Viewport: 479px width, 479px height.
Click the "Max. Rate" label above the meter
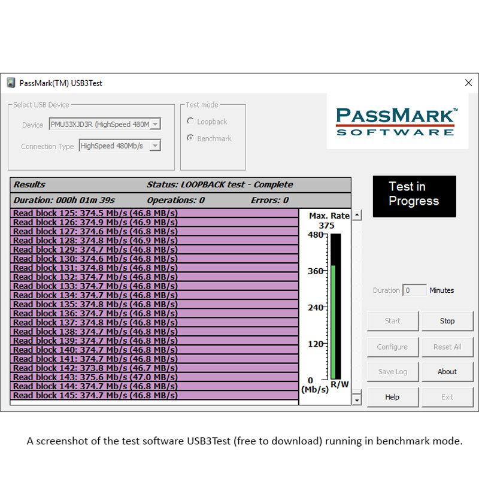click(x=329, y=216)
